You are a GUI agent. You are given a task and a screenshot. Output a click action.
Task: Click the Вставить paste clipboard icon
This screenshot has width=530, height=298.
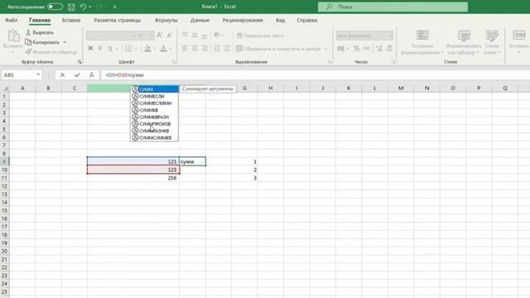coord(13,36)
